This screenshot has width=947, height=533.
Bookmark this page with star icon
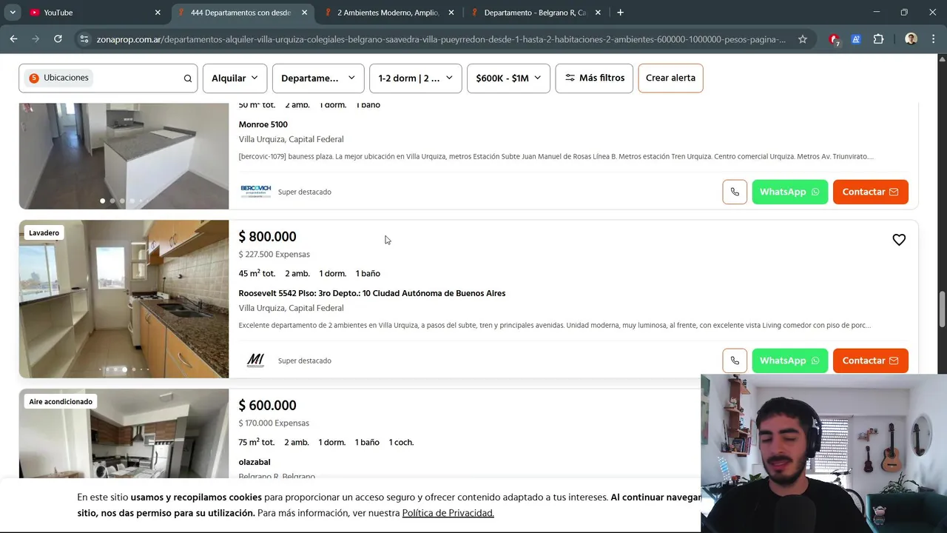click(x=803, y=39)
